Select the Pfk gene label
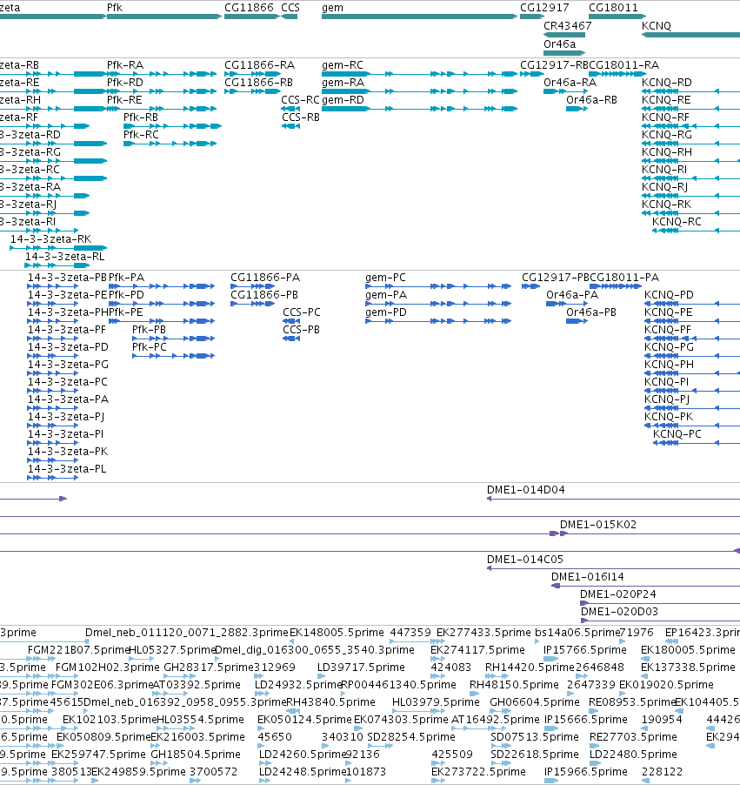 pos(115,8)
